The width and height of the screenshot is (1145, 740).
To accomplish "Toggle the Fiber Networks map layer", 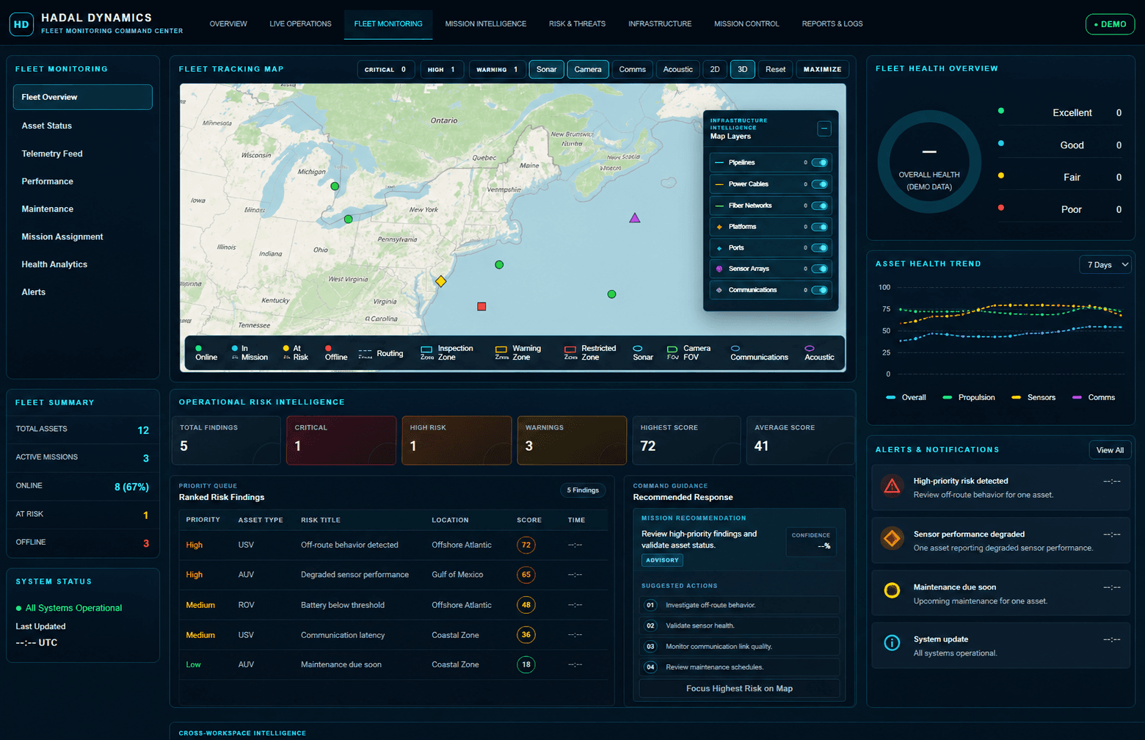I will pyautogui.click(x=820, y=206).
